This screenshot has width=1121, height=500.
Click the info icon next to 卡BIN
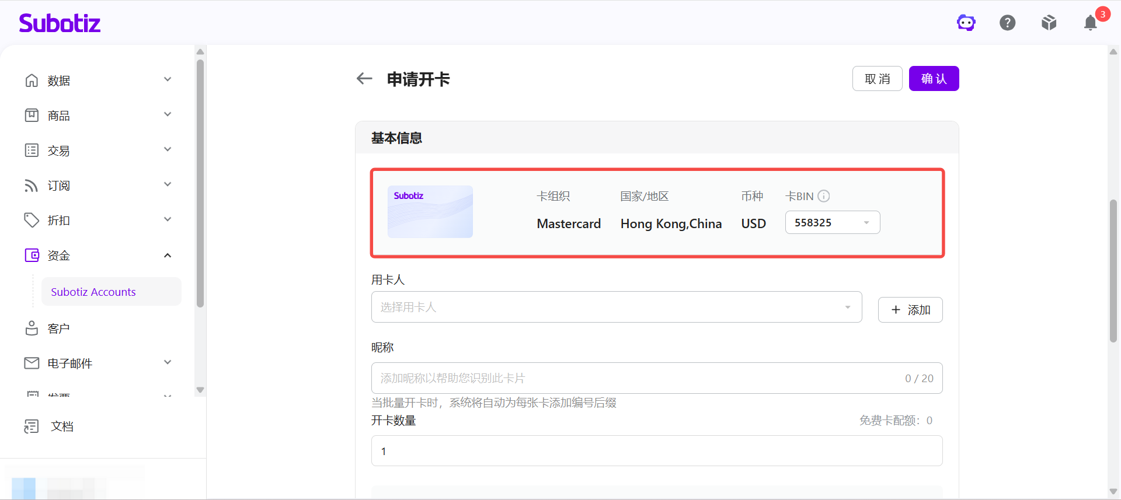point(824,196)
